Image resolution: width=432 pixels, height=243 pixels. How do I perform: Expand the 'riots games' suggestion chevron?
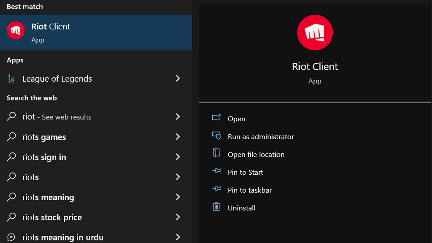[x=178, y=136]
